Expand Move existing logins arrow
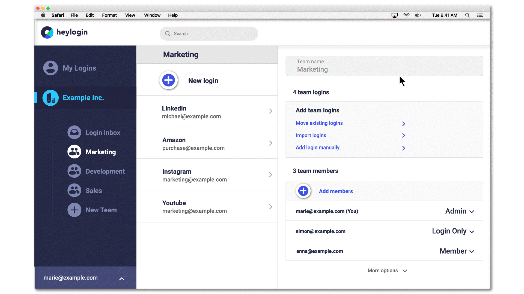 [404, 124]
